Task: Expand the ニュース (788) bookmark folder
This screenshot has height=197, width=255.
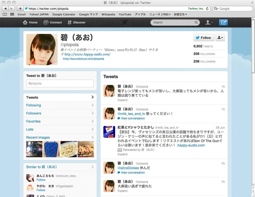Action: (160, 14)
